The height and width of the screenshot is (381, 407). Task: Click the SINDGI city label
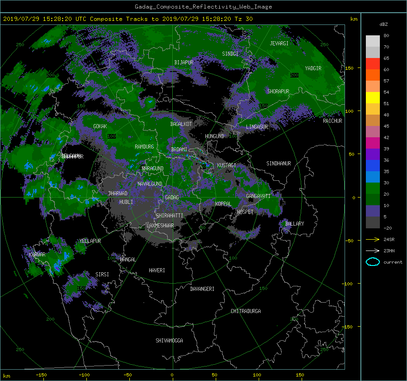coord(230,54)
